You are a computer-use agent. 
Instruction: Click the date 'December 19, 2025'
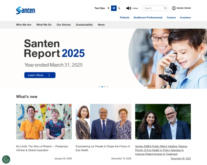[121, 158]
